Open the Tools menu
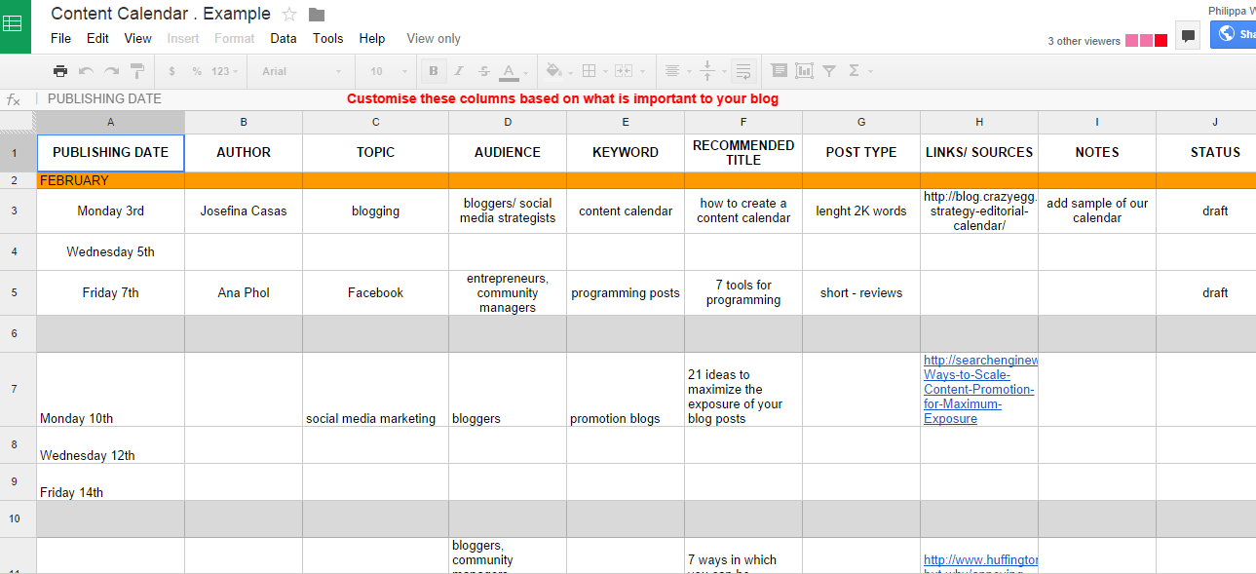 [327, 39]
